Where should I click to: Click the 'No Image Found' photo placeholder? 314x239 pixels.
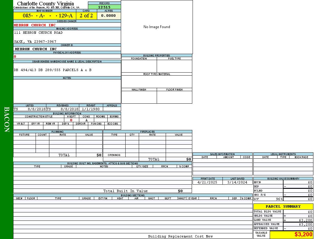click(157, 27)
